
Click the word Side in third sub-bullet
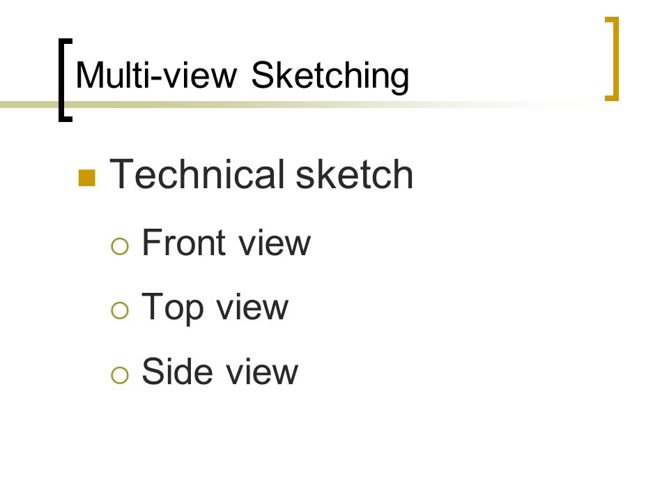click(x=177, y=372)
